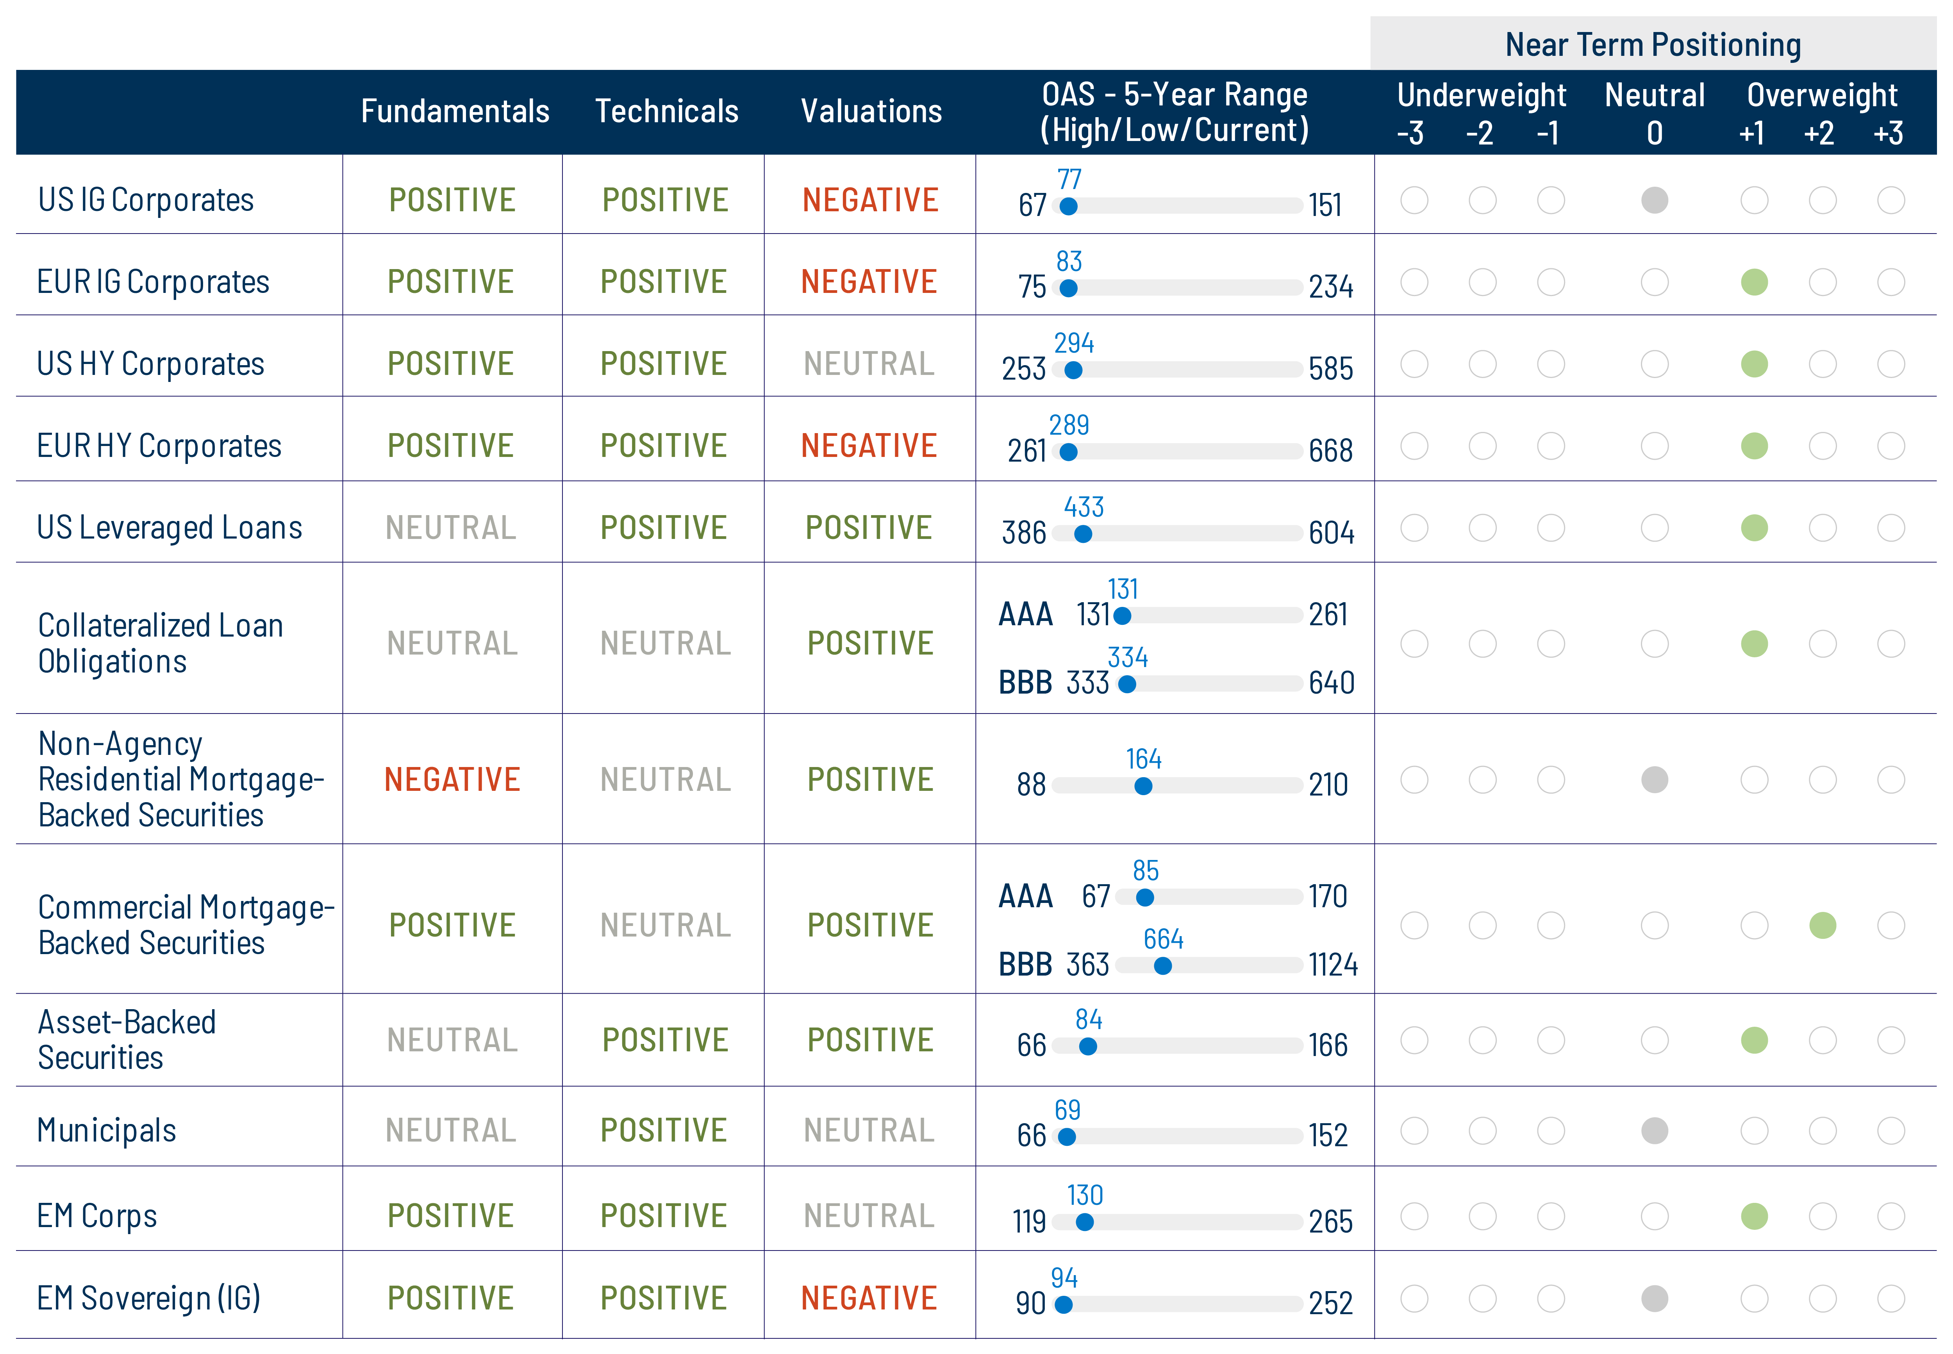Viewport: 1953px width, 1354px height.
Task: Select -1 underweight circle for US Leveraged Loans
Action: tap(1550, 528)
